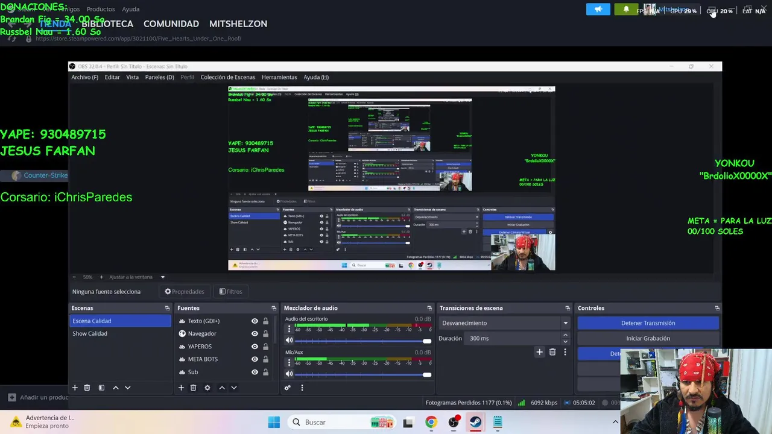This screenshot has width=772, height=434.
Task: Undock the Escenas panel icon
Action: pos(167,308)
